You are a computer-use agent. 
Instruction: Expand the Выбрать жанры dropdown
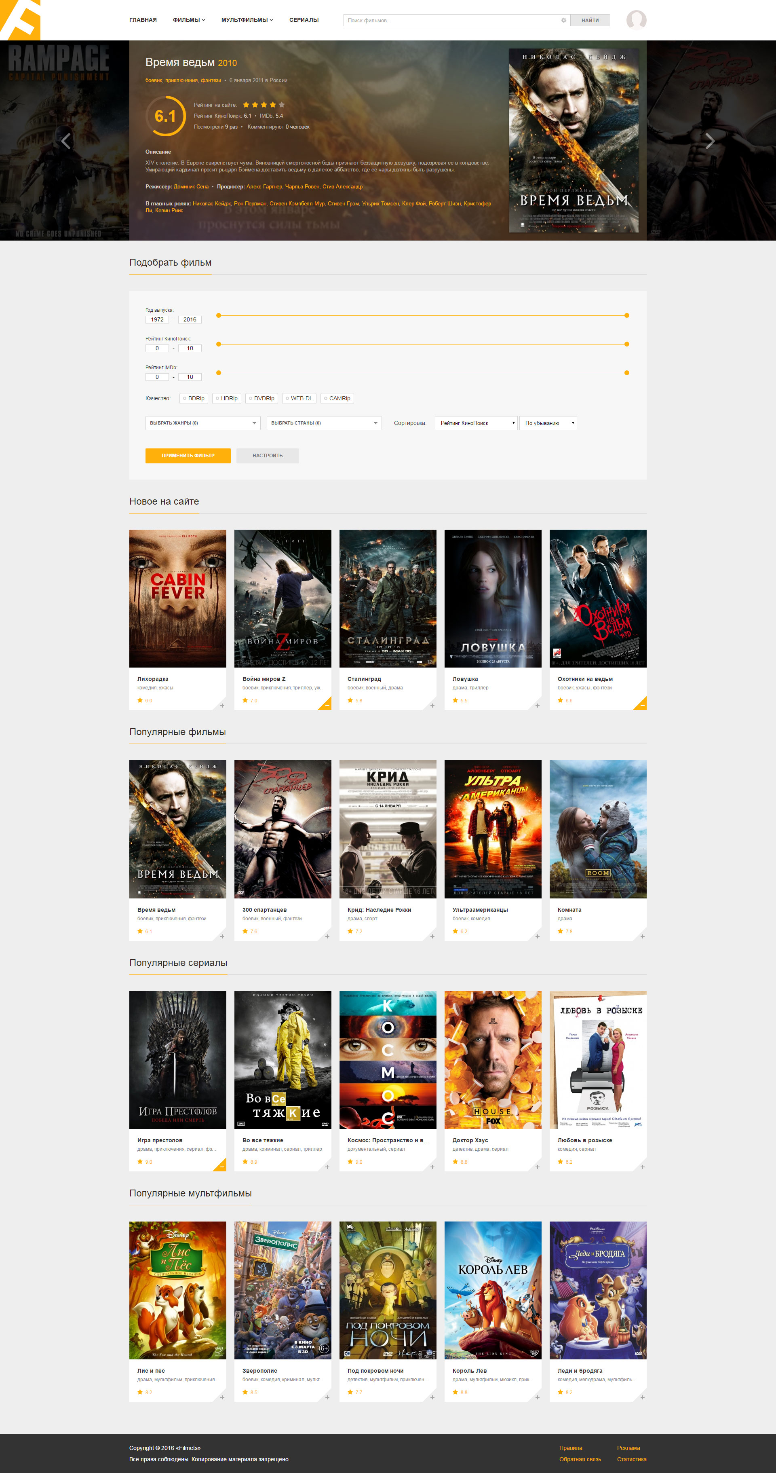(x=203, y=423)
